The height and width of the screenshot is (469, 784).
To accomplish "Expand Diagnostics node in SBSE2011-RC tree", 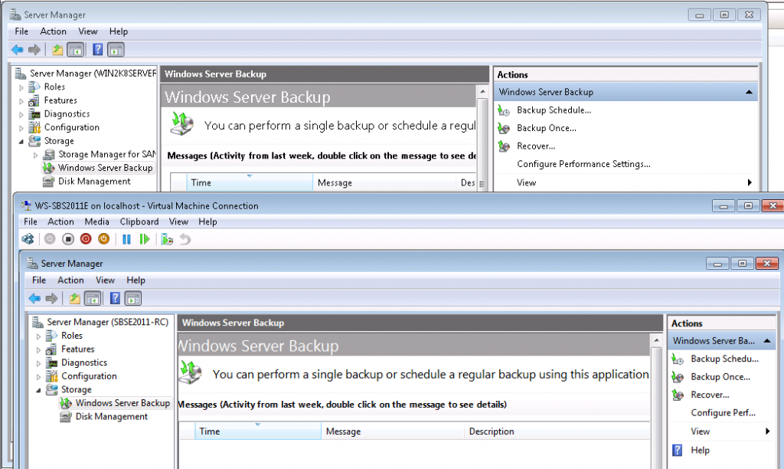I will (38, 363).
